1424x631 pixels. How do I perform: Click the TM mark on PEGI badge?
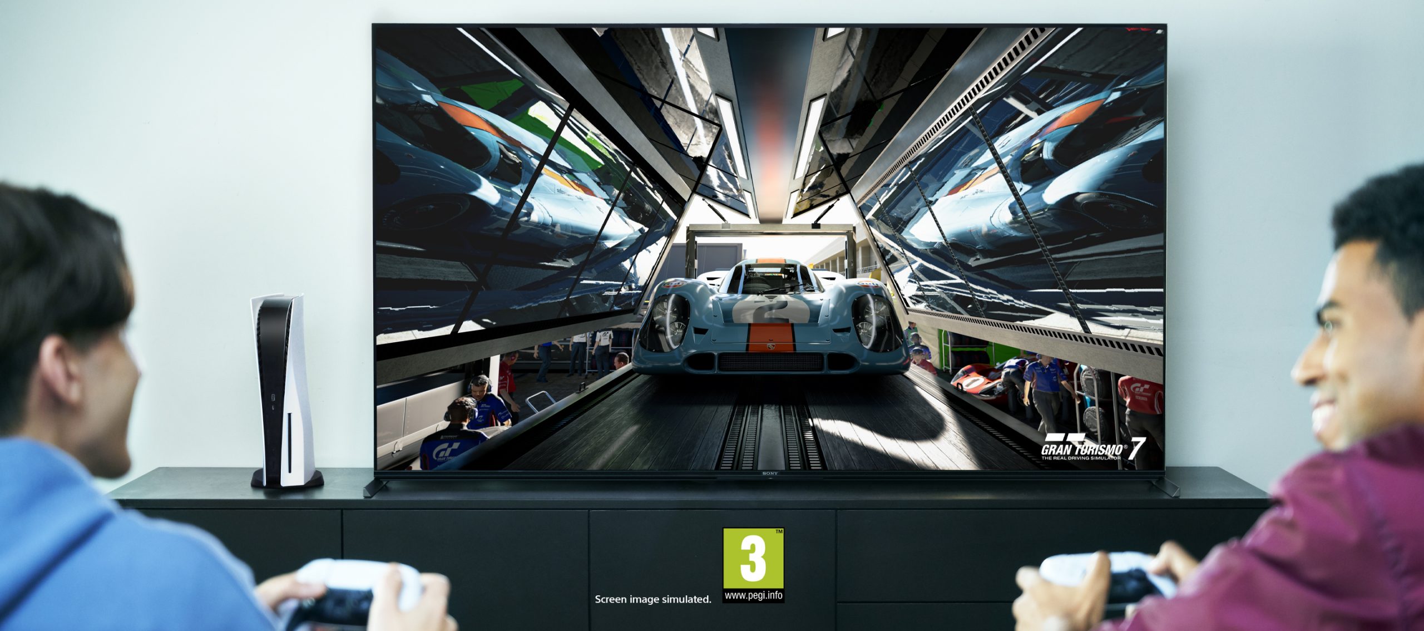(x=779, y=532)
